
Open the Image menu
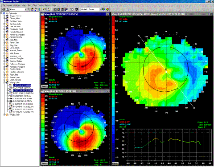click(x=9, y=5)
